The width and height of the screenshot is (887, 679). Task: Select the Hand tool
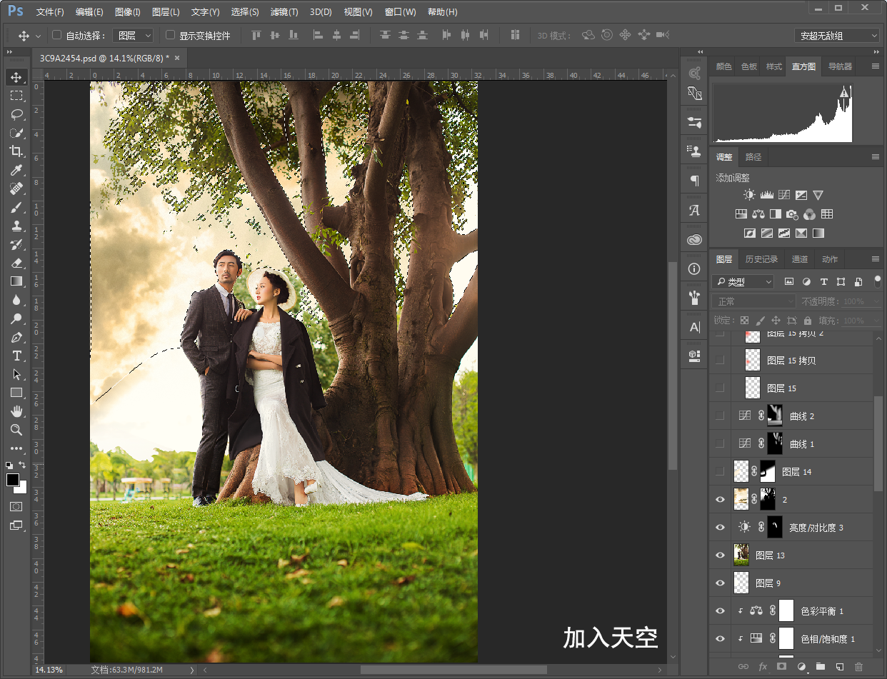click(16, 411)
